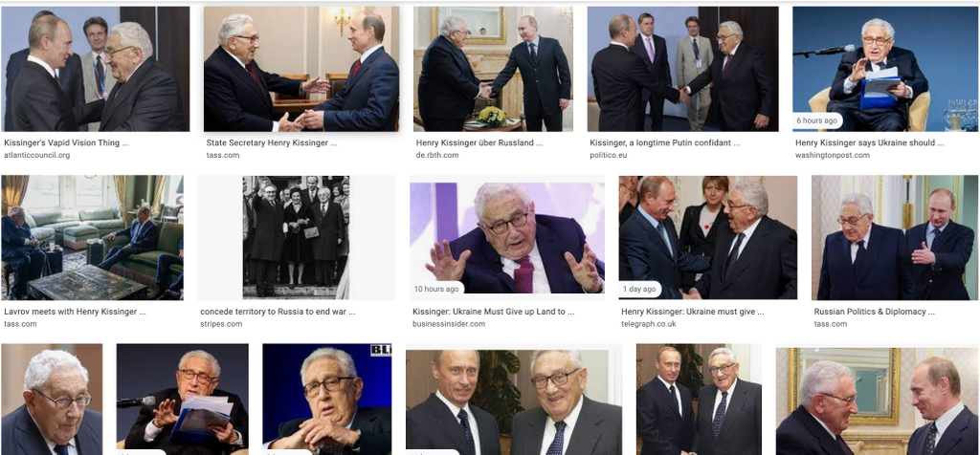Open "Henry Kissinger über Russland ..." caption link
The width and height of the screenshot is (980, 455).
pos(479,143)
